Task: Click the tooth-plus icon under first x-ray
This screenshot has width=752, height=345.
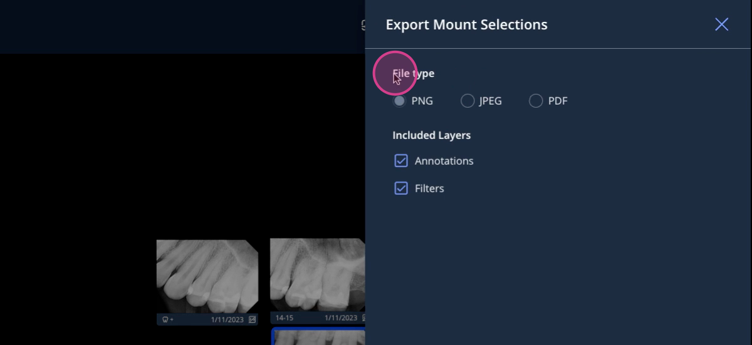Action: point(167,319)
